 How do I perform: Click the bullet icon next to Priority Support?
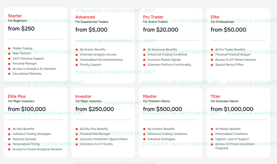(x=77, y=65)
